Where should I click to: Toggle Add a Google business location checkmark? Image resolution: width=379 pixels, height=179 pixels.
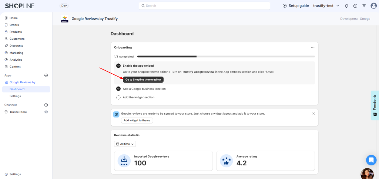click(118, 89)
